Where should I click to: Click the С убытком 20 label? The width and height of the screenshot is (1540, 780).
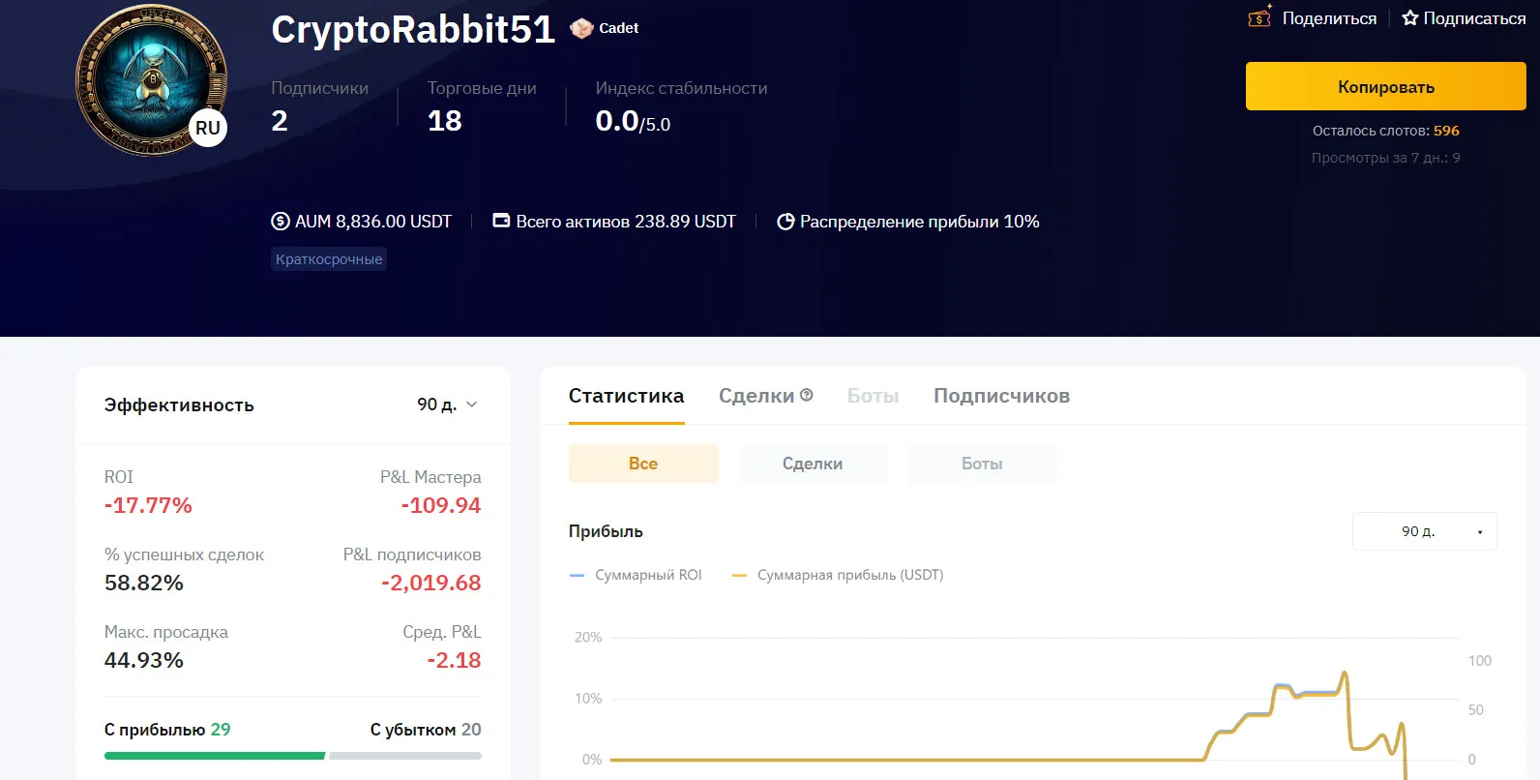click(426, 730)
